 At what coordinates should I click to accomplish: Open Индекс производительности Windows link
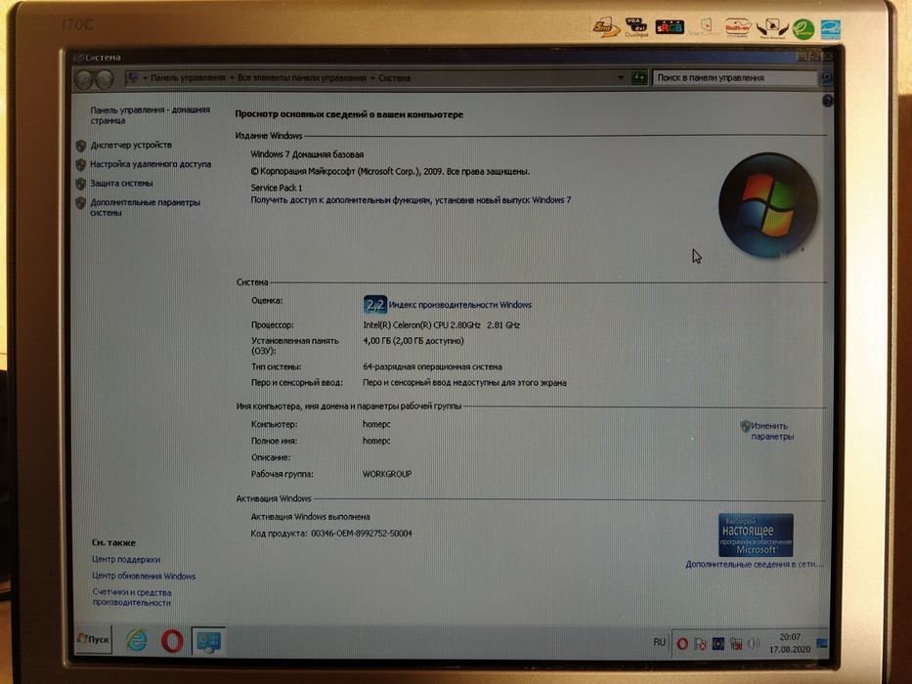pyautogui.click(x=460, y=305)
